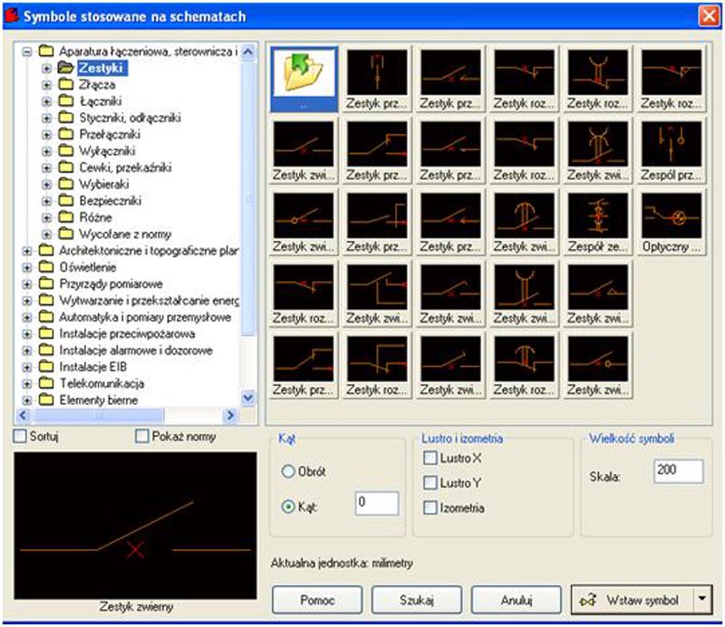Choose Zestyk roz... symbol with small triangle

pyautogui.click(x=672, y=79)
